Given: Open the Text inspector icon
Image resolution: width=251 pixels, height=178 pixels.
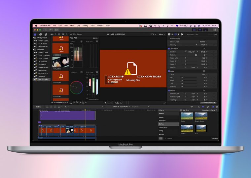Looking at the screenshot, I should click(169, 34).
